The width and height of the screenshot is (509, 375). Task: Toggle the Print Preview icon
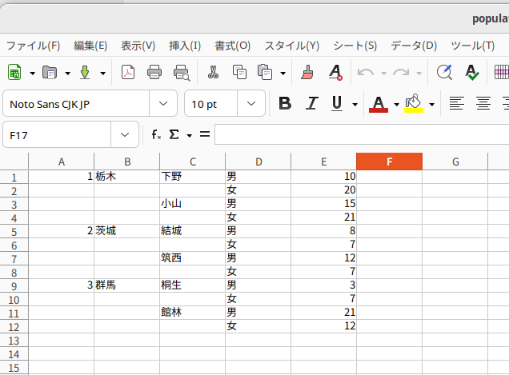pyautogui.click(x=181, y=73)
